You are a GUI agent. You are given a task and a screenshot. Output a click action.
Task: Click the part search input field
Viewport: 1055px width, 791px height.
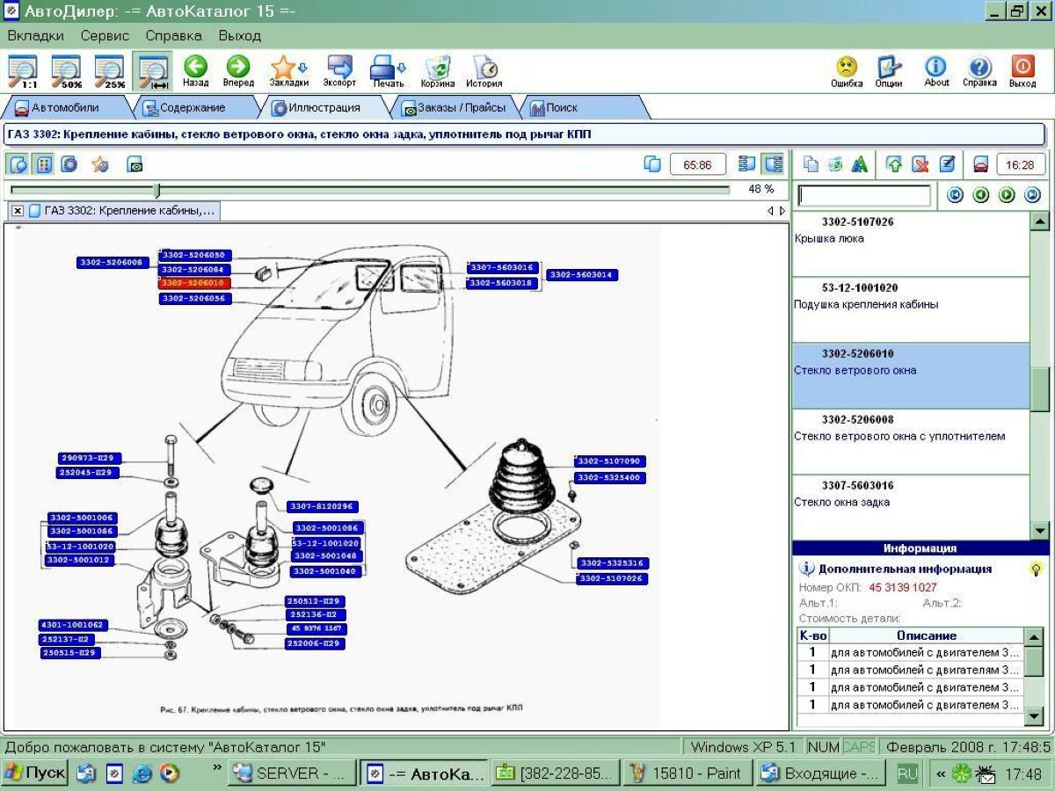coord(863,195)
